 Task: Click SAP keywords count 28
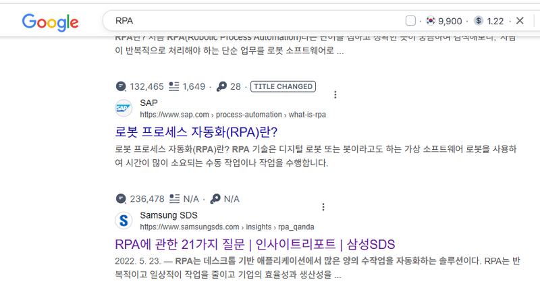236,87
